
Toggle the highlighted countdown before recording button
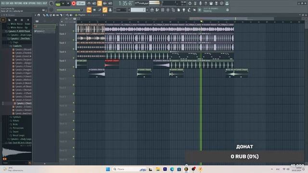(x=100, y=3)
